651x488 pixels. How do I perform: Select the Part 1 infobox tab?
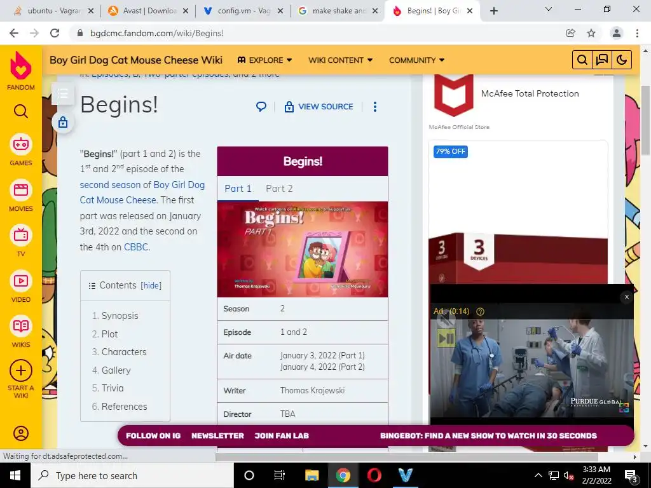[x=238, y=188]
